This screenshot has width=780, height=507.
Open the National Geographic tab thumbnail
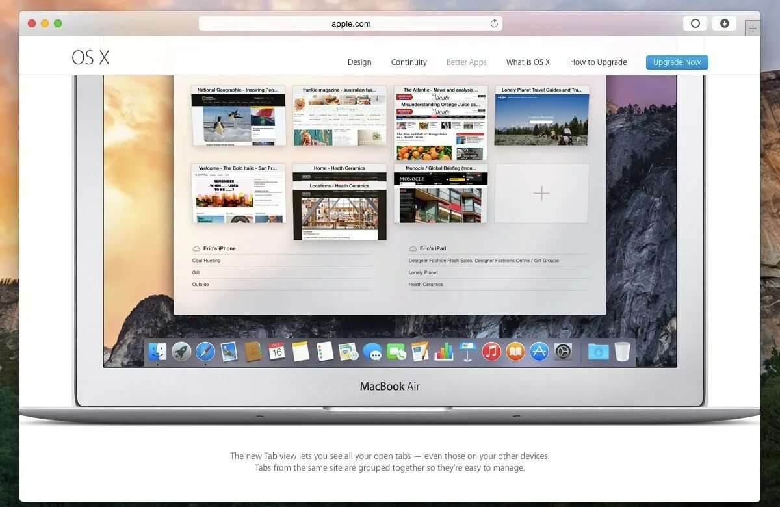coord(238,115)
